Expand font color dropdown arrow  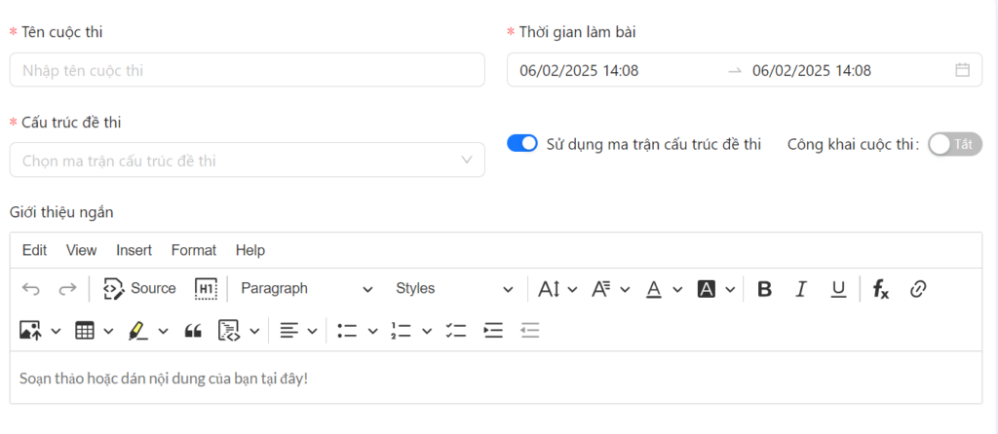(x=677, y=290)
